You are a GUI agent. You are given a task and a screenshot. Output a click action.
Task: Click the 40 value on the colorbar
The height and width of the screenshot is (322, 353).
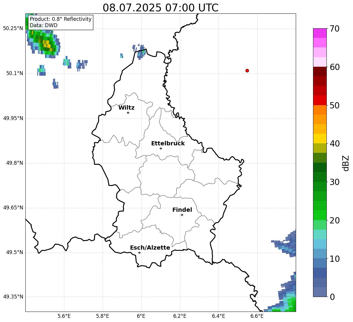(335, 144)
